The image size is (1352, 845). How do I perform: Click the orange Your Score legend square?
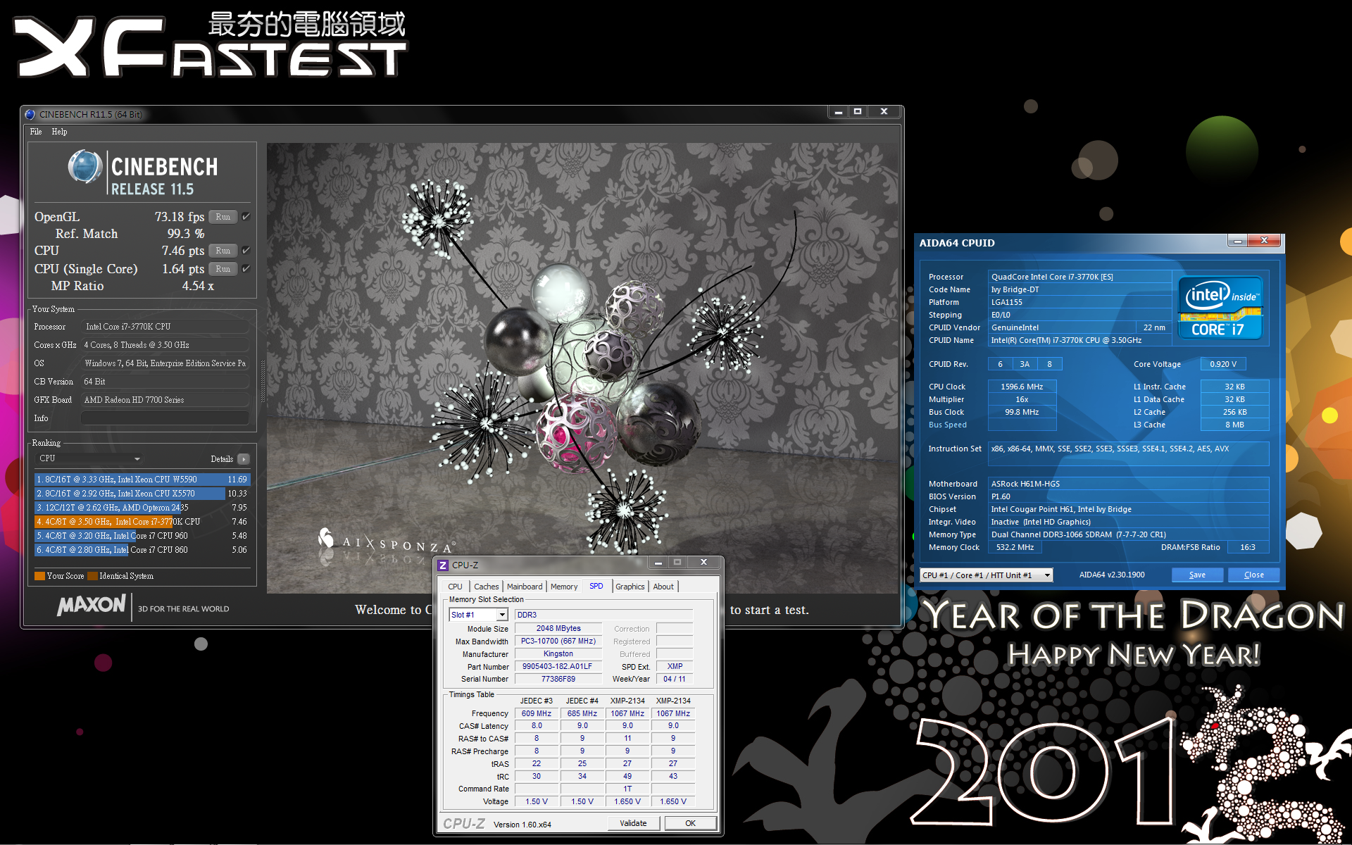click(40, 576)
